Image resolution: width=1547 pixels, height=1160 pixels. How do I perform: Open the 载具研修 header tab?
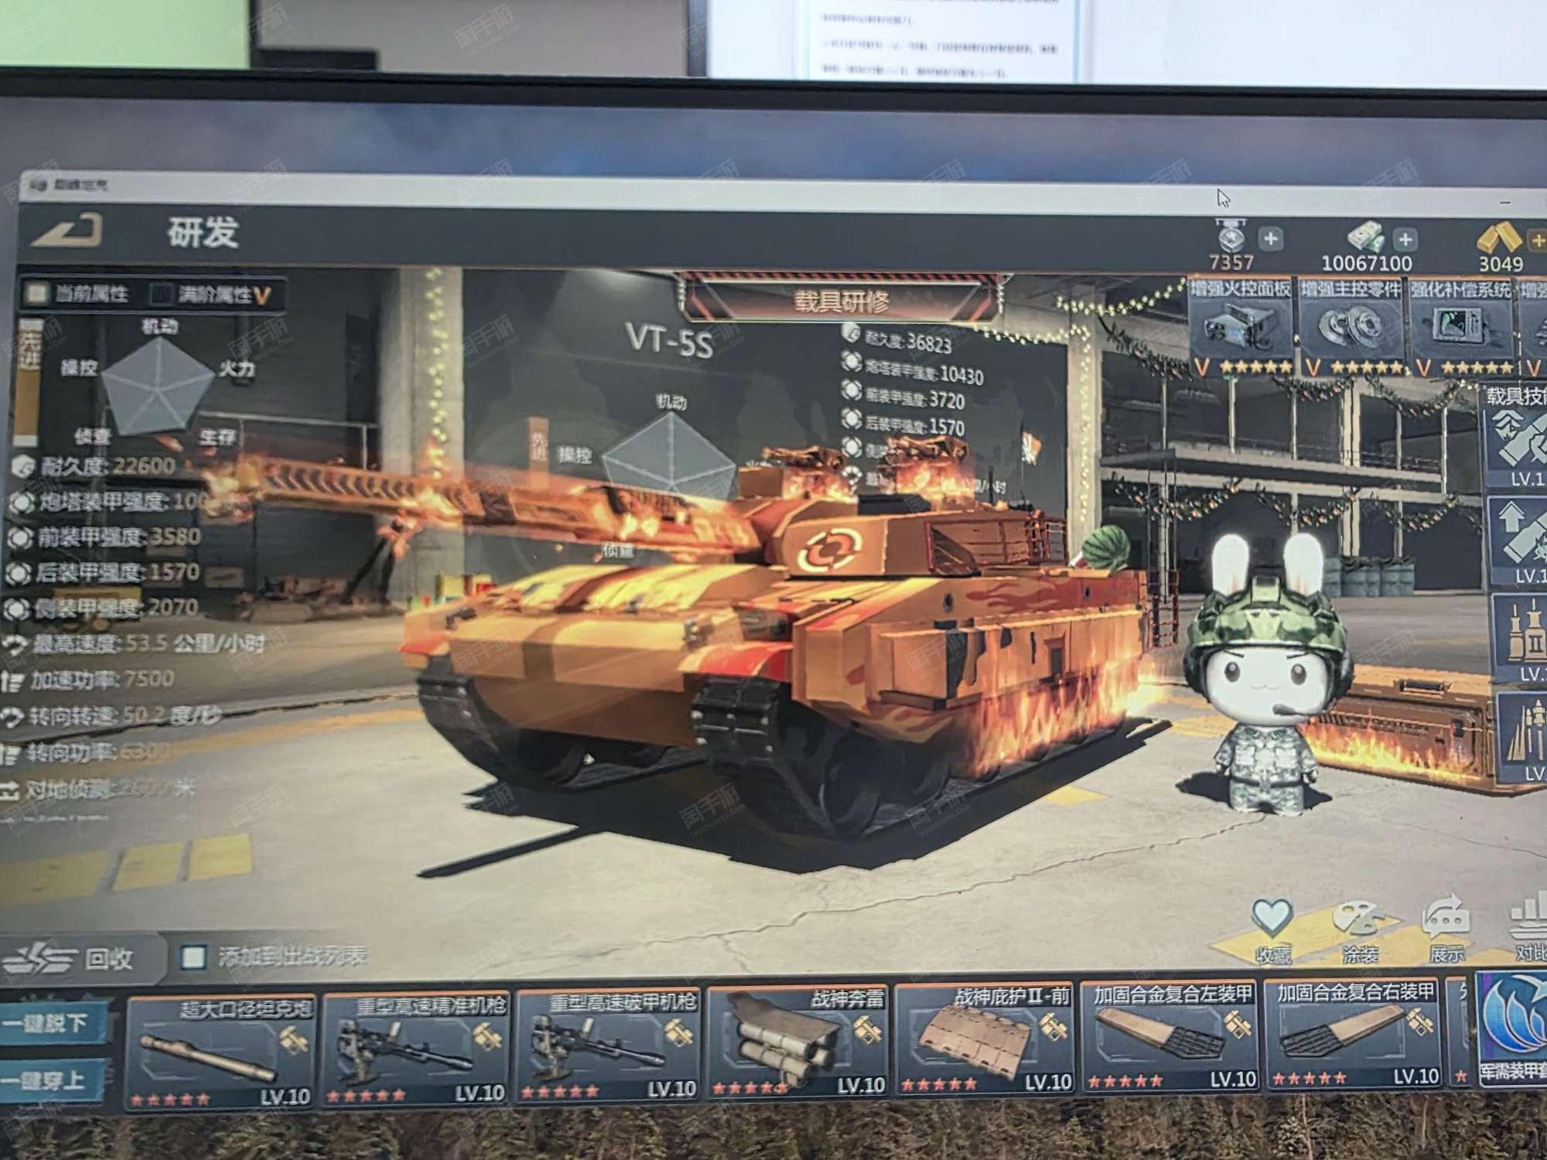(841, 301)
